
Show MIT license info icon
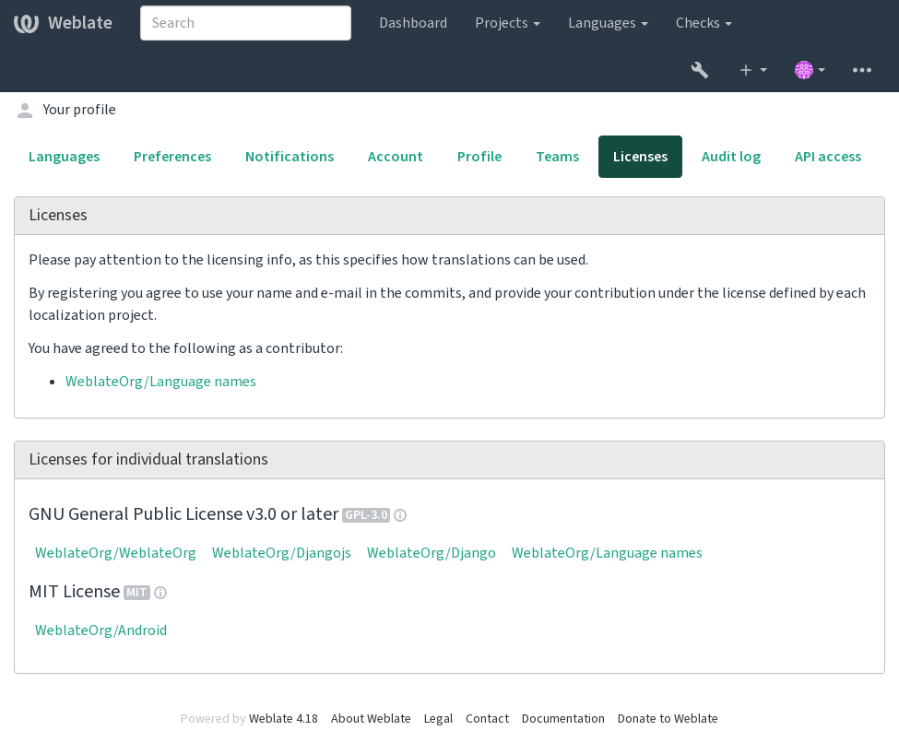tap(160, 593)
